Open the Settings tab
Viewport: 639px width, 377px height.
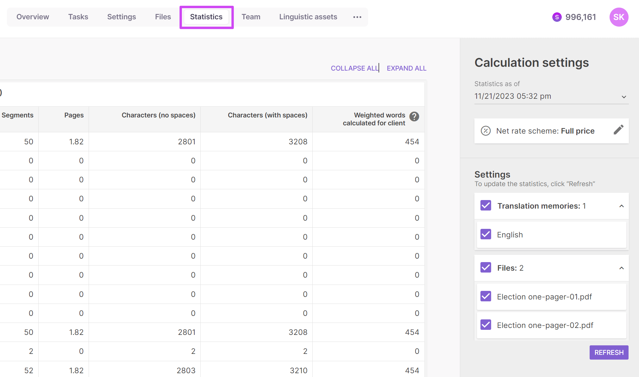click(x=122, y=17)
